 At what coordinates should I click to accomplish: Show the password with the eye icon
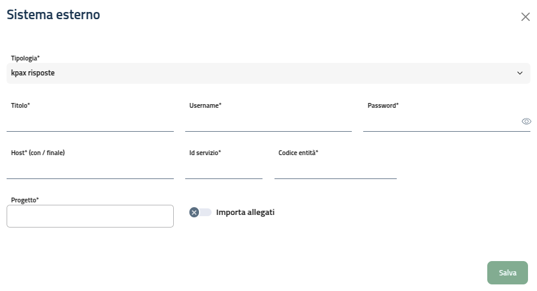pyautogui.click(x=526, y=121)
